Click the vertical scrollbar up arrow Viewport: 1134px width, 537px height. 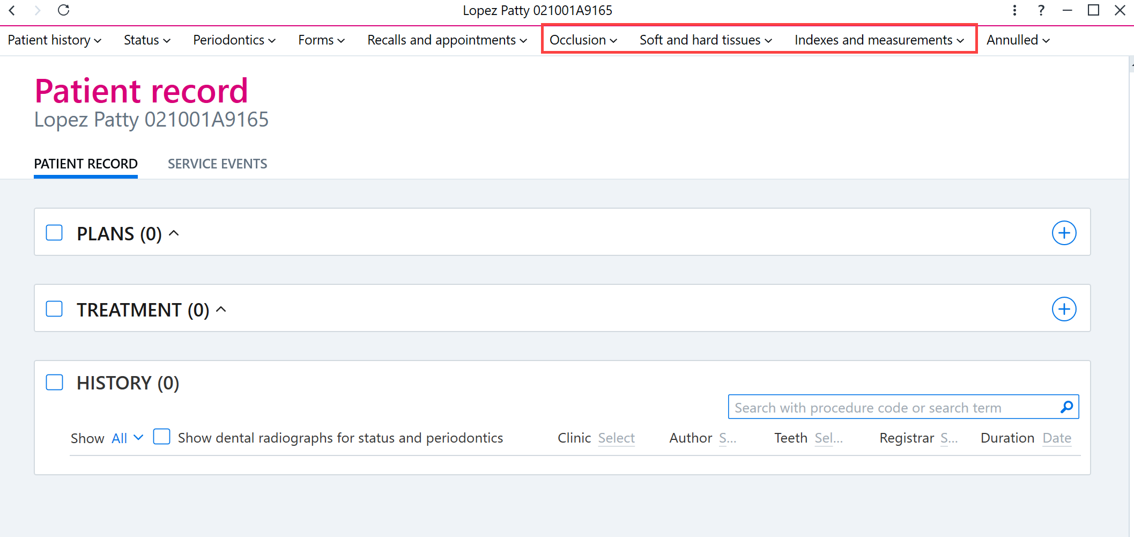1131,64
